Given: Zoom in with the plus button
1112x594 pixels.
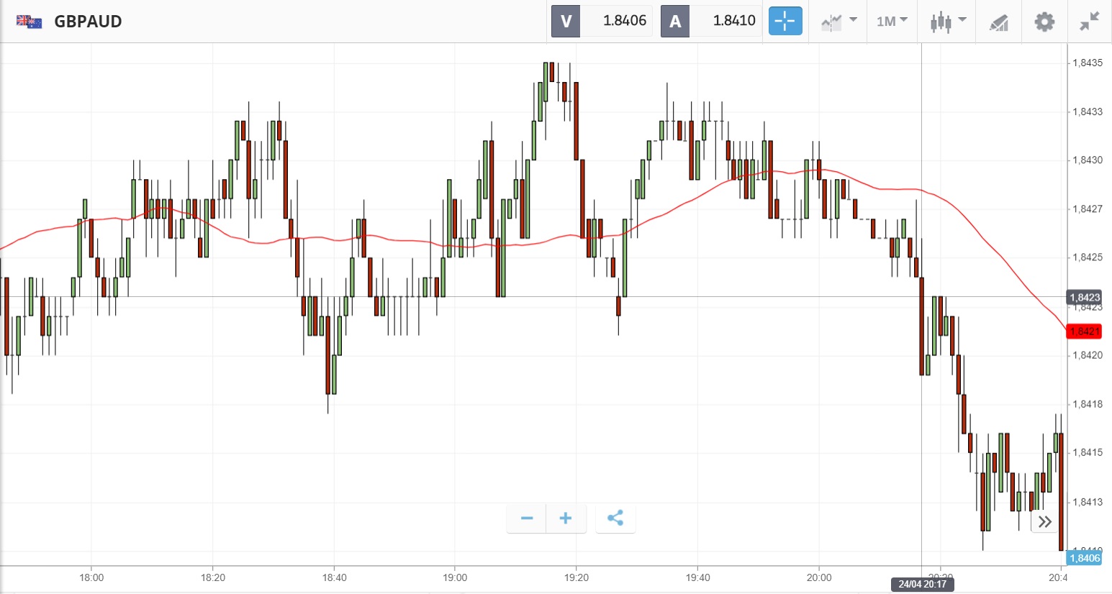Looking at the screenshot, I should (x=566, y=518).
